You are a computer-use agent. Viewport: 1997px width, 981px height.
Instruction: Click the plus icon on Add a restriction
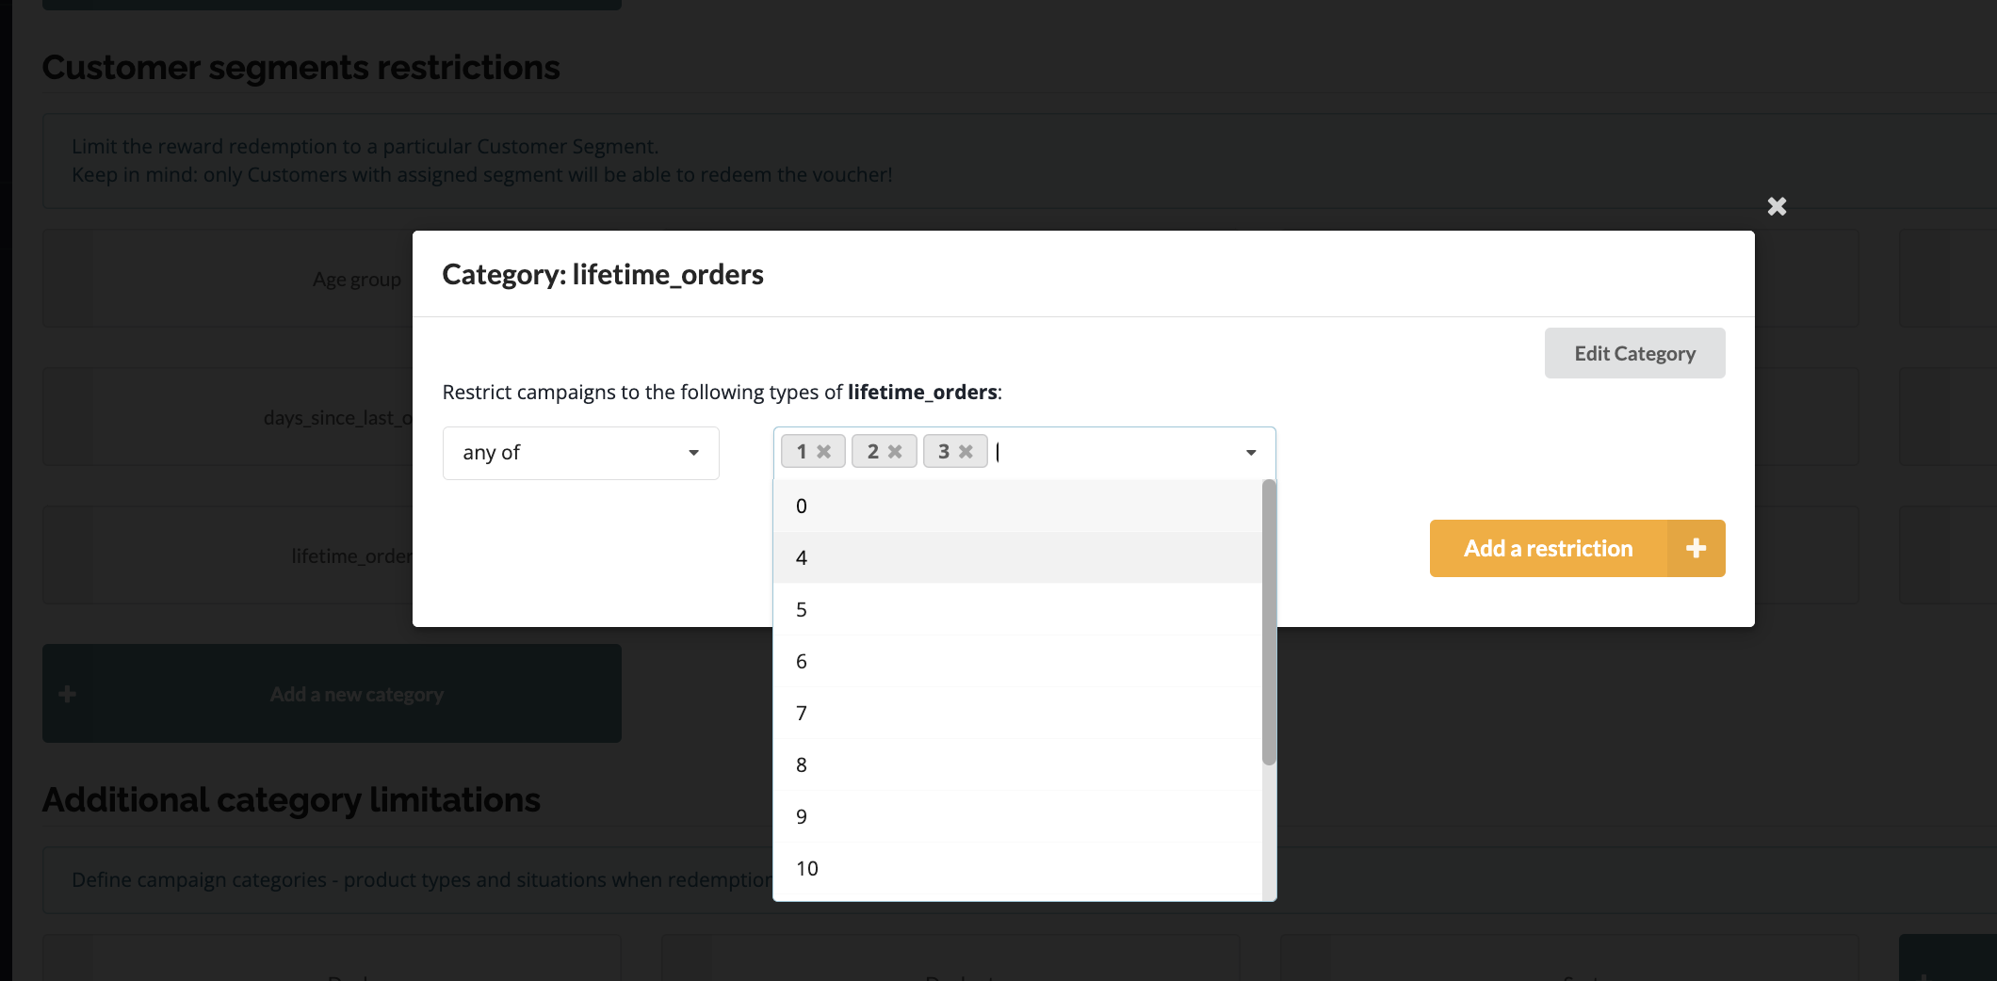coord(1696,548)
